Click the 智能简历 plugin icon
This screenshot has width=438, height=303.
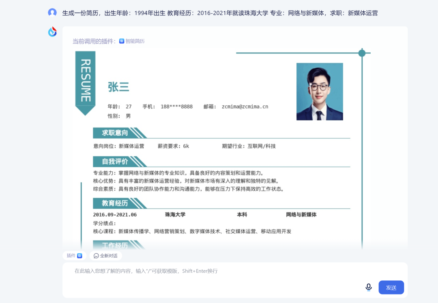(122, 41)
